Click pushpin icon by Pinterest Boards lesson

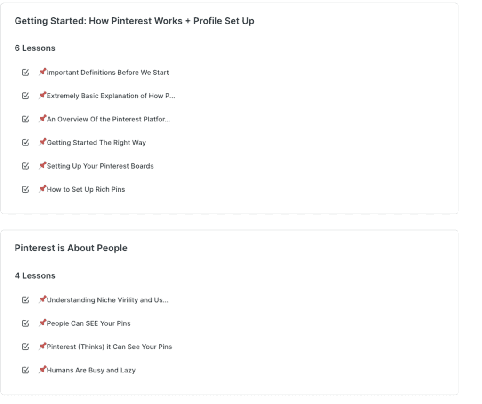point(42,166)
